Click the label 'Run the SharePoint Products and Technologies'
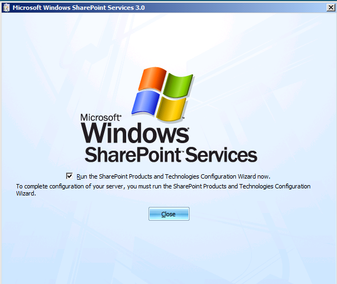This screenshot has width=337, height=284. (138, 176)
